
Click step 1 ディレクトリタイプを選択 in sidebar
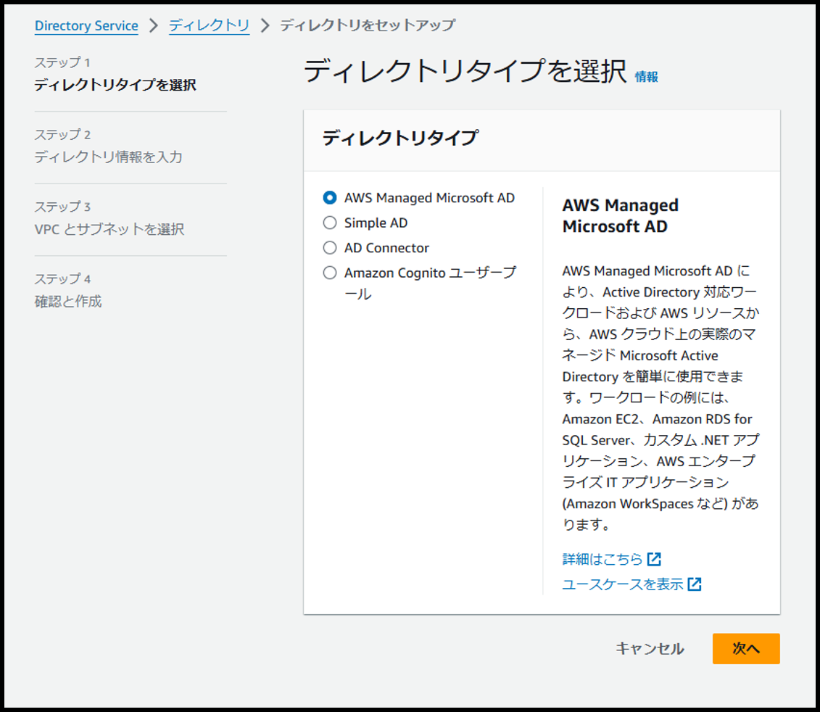click(115, 85)
